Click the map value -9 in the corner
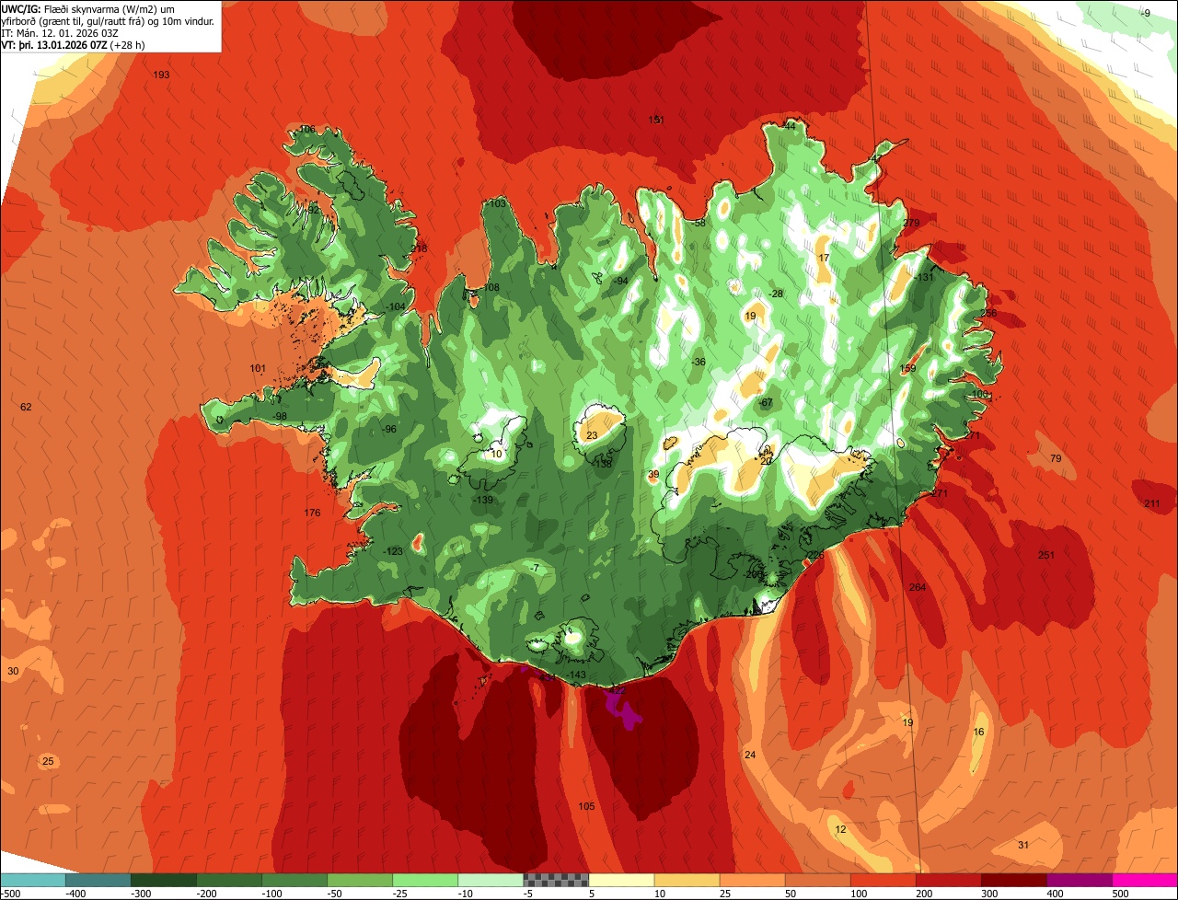The height and width of the screenshot is (900, 1178). 1145,13
